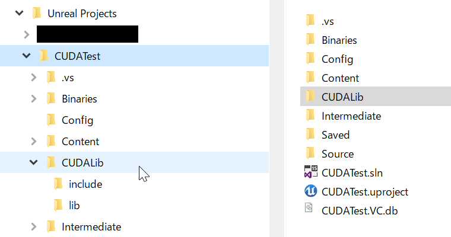Select the Saved folder icon in file list
Image resolution: width=451 pixels, height=237 pixels.
(x=310, y=134)
